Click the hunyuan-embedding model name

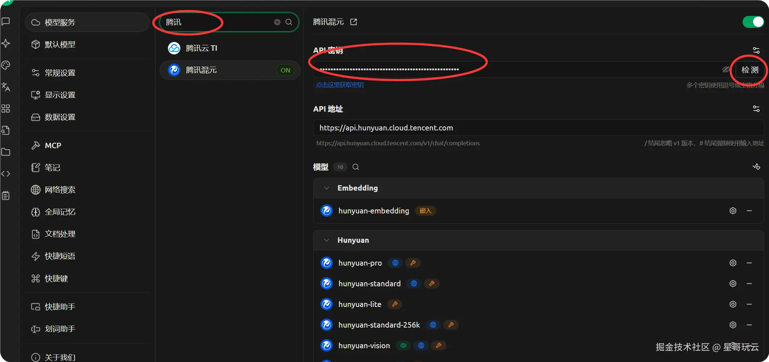(x=374, y=211)
